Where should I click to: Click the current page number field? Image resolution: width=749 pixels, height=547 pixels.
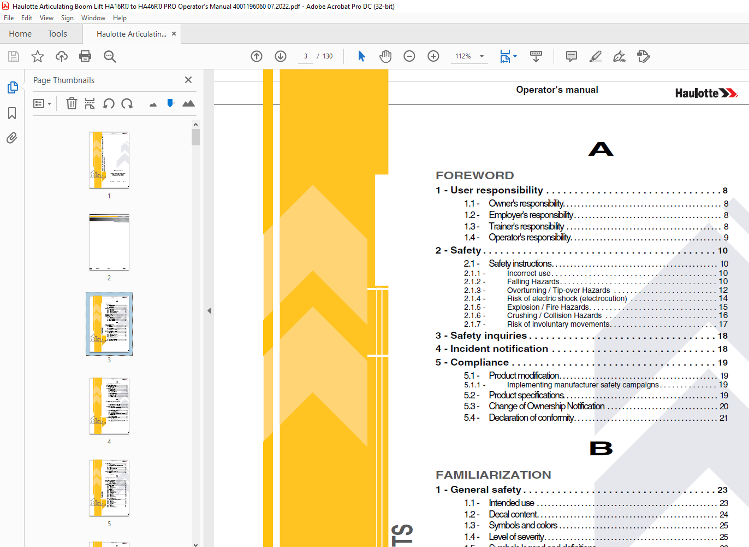306,56
